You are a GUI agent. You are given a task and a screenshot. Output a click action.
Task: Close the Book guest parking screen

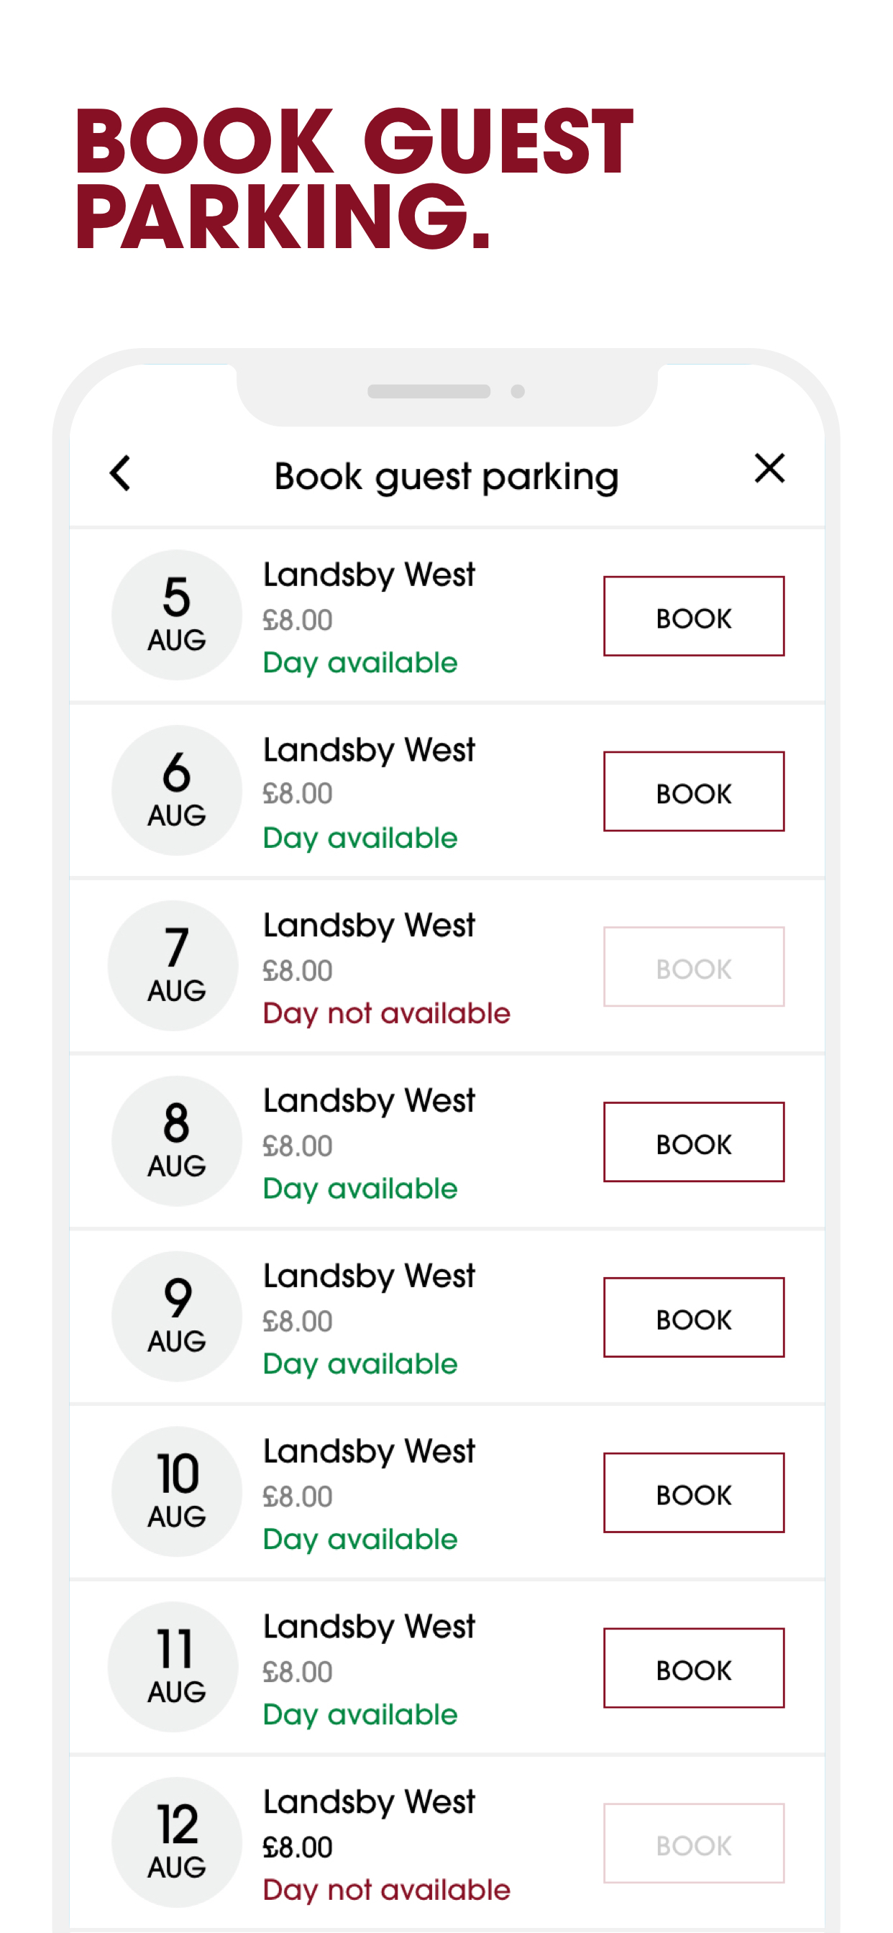[769, 469]
